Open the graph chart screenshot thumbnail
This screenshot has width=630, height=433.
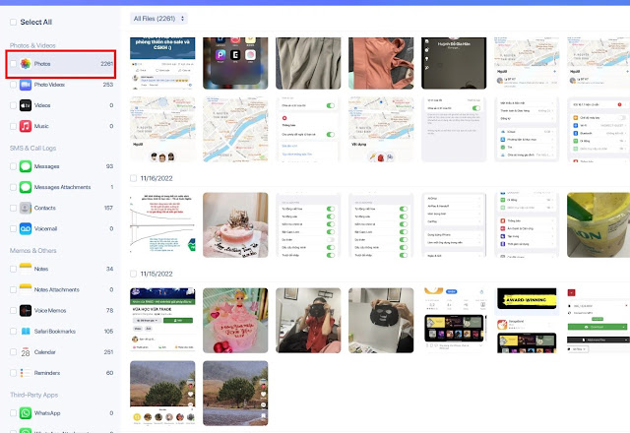[x=162, y=225]
